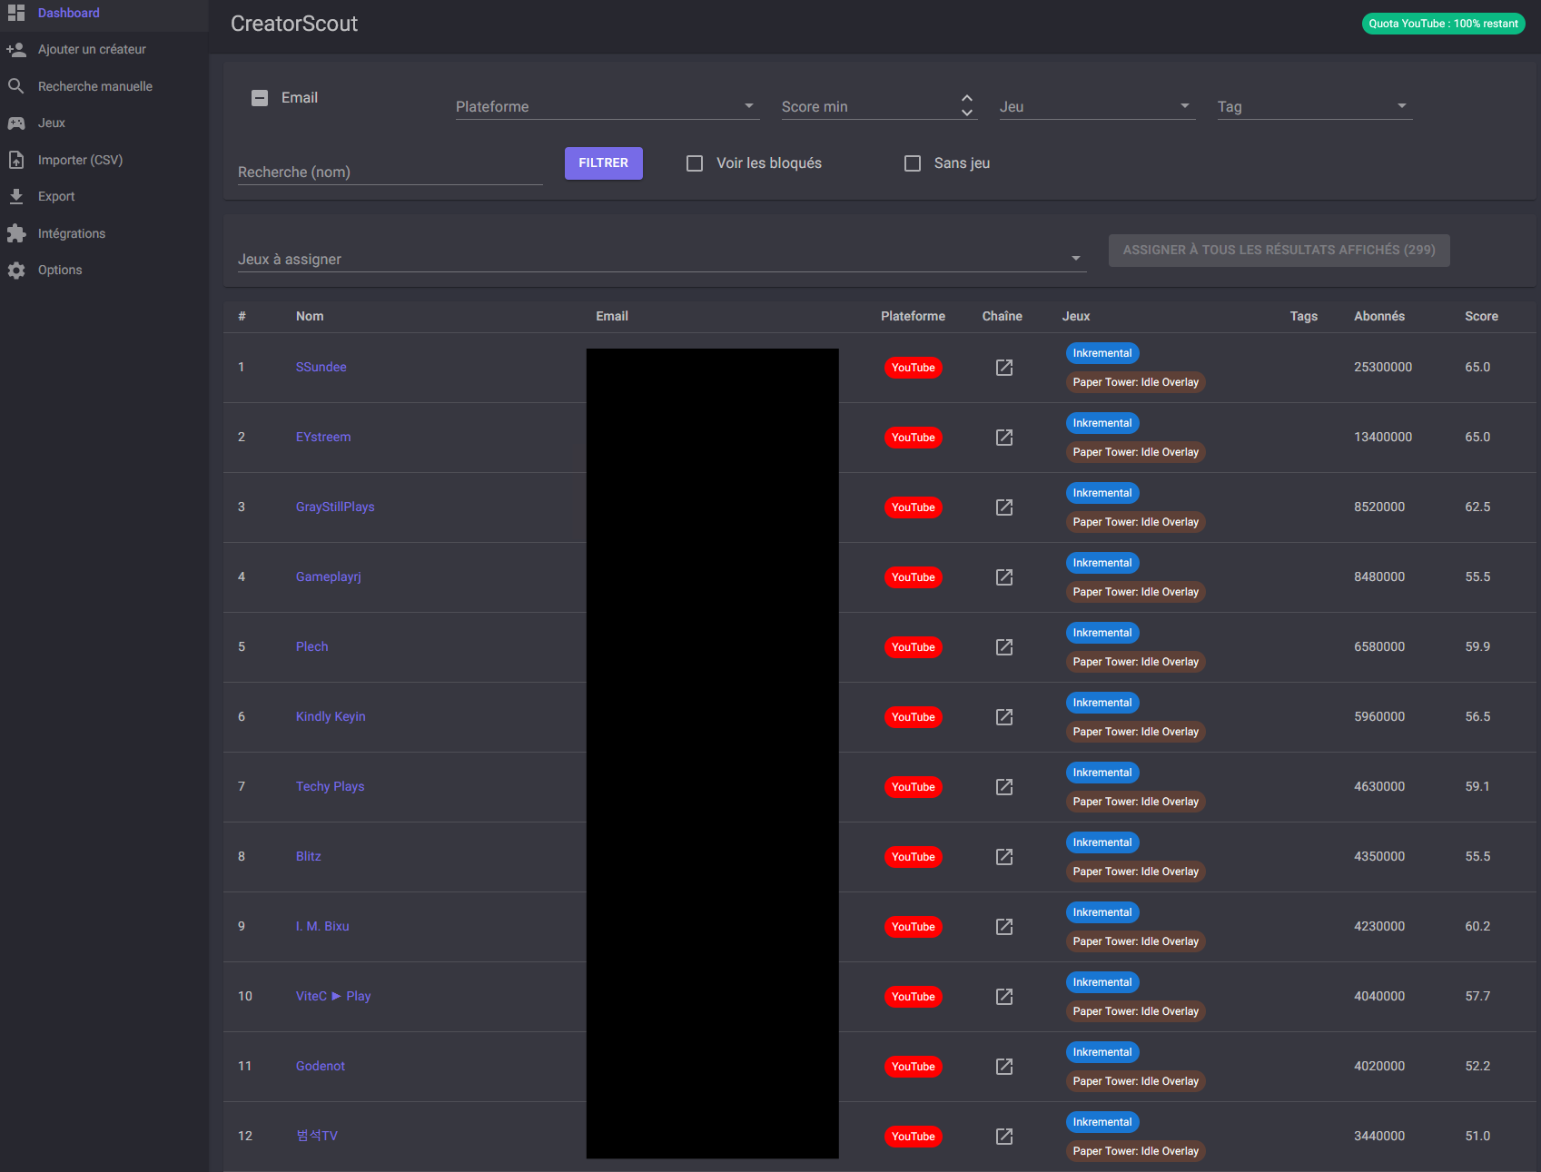
Task: Open the Options menu entry
Action: click(x=60, y=270)
